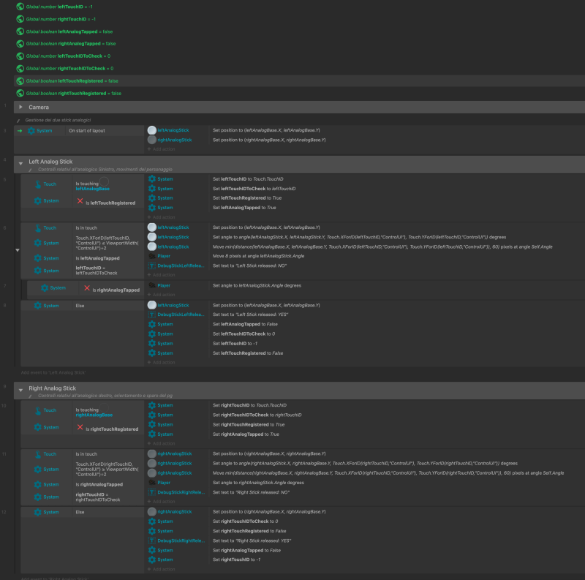
Task: Select action 'Set leftTouchIDToCheck to 0'
Action: (244, 334)
